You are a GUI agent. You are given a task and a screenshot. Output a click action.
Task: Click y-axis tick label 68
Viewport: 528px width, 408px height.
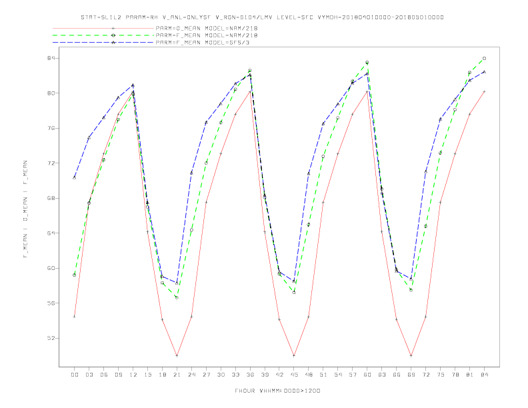click(x=51, y=198)
